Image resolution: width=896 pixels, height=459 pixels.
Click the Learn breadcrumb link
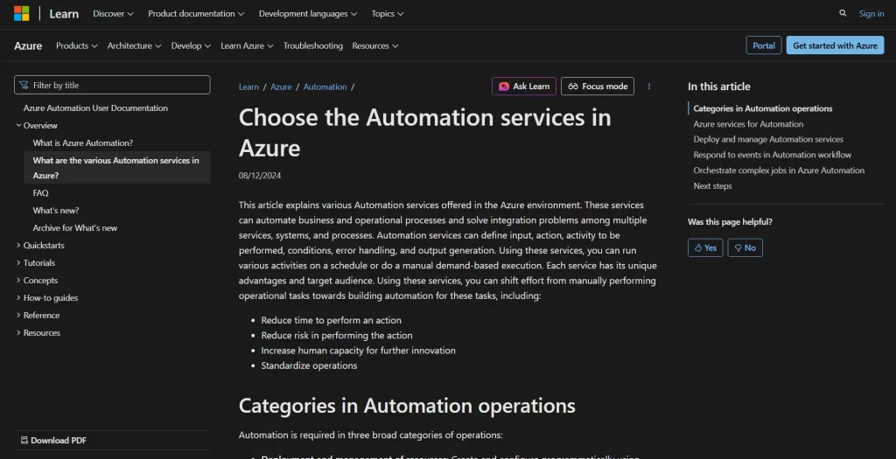[248, 87]
